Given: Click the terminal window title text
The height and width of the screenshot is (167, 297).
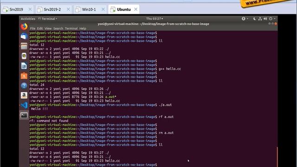Looking at the screenshot, I should [x=154, y=24].
